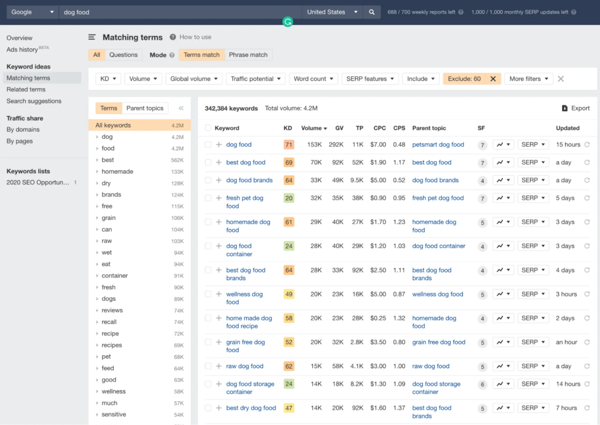Add dog food keyword with plus icon
This screenshot has height=425, width=600.
pos(218,144)
